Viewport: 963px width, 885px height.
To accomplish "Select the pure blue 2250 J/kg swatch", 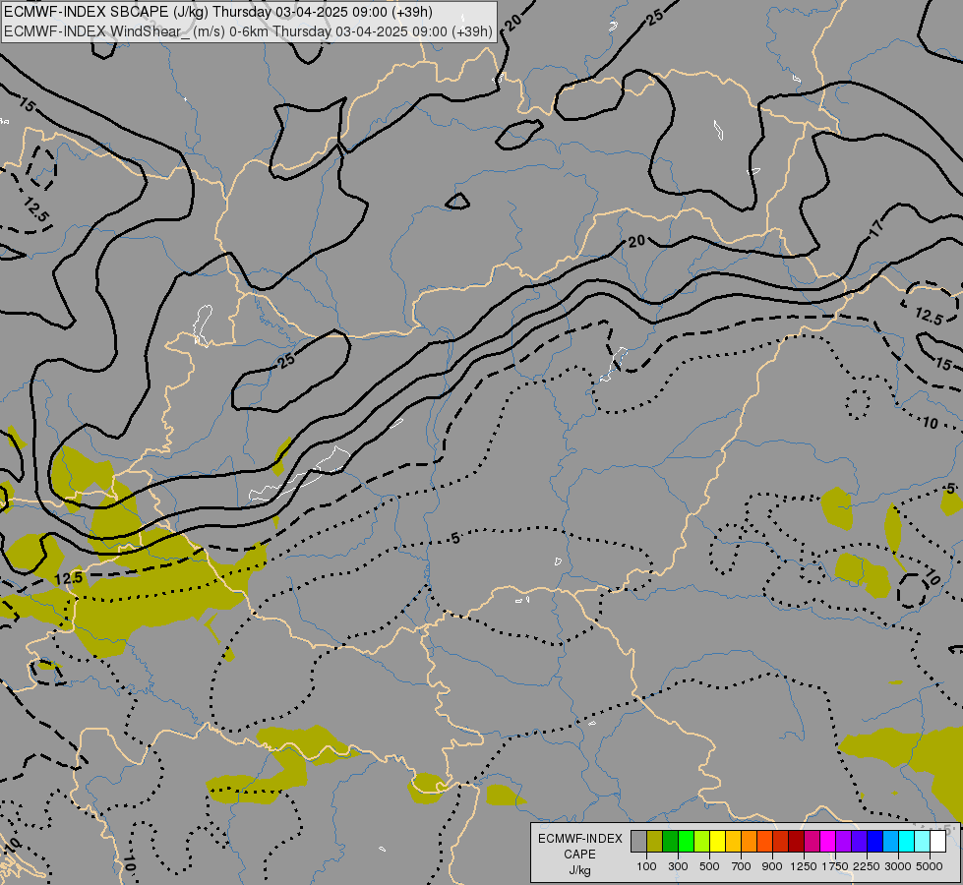I will (875, 842).
